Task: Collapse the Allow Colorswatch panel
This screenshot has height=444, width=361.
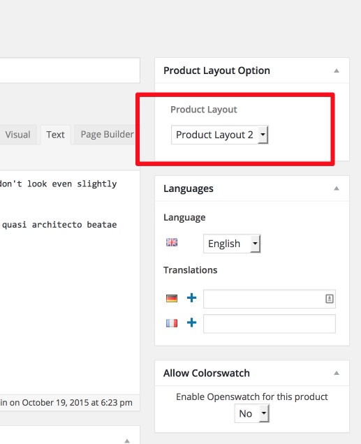Action: click(x=337, y=373)
